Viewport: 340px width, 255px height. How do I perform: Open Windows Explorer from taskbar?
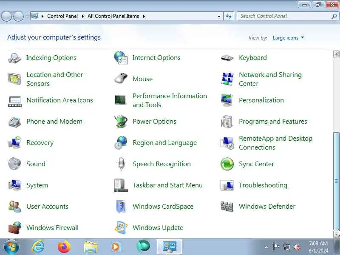pyautogui.click(x=91, y=247)
